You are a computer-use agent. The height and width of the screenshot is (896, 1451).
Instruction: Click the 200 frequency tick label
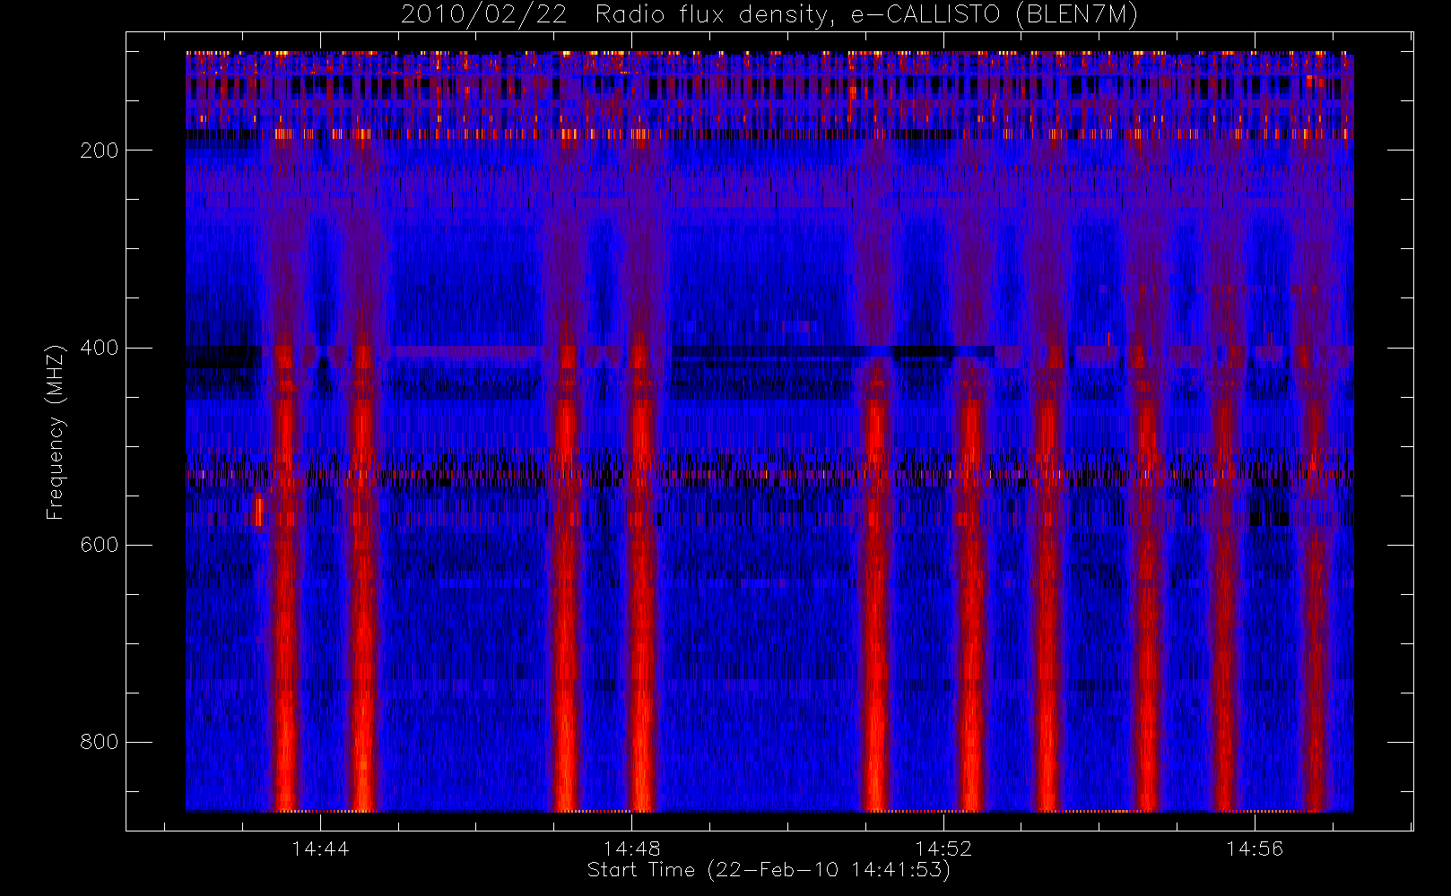pos(100,151)
